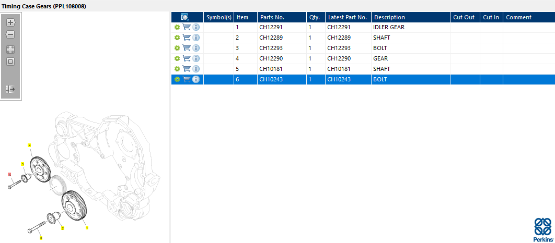Add CH12290 GEAR to cart
This screenshot has height=243, width=555.
click(187, 58)
